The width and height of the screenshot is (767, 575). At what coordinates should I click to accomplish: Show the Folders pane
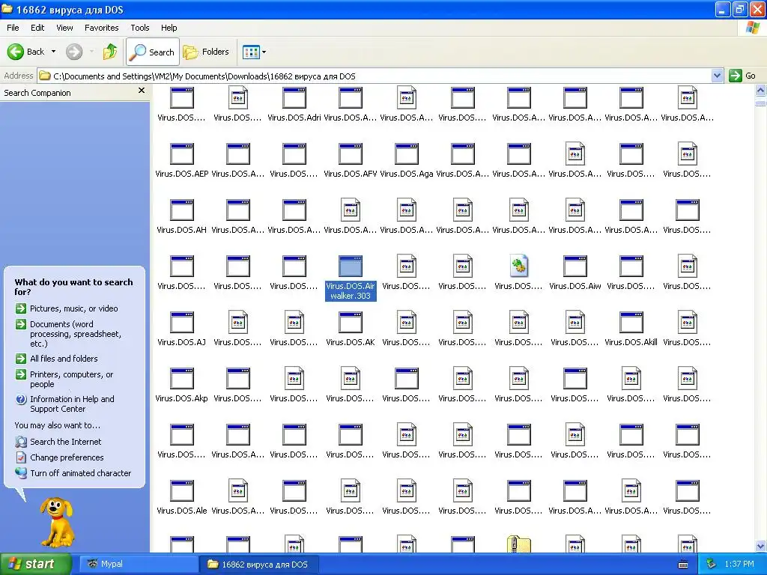pos(205,52)
